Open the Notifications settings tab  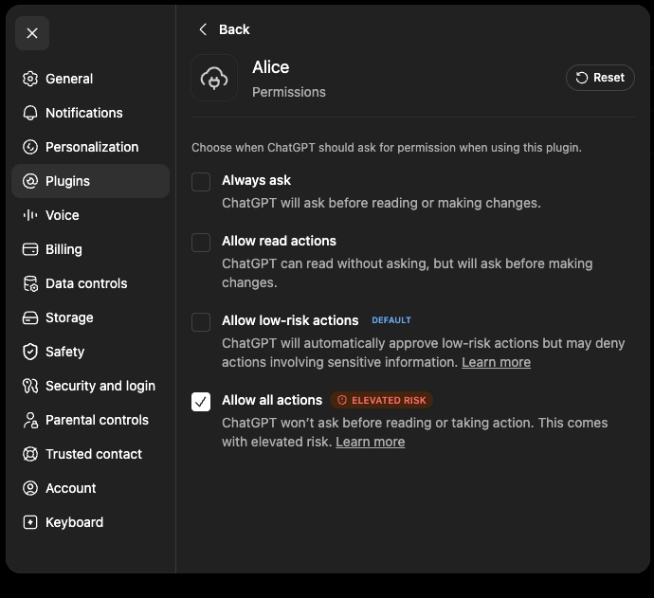click(x=90, y=113)
